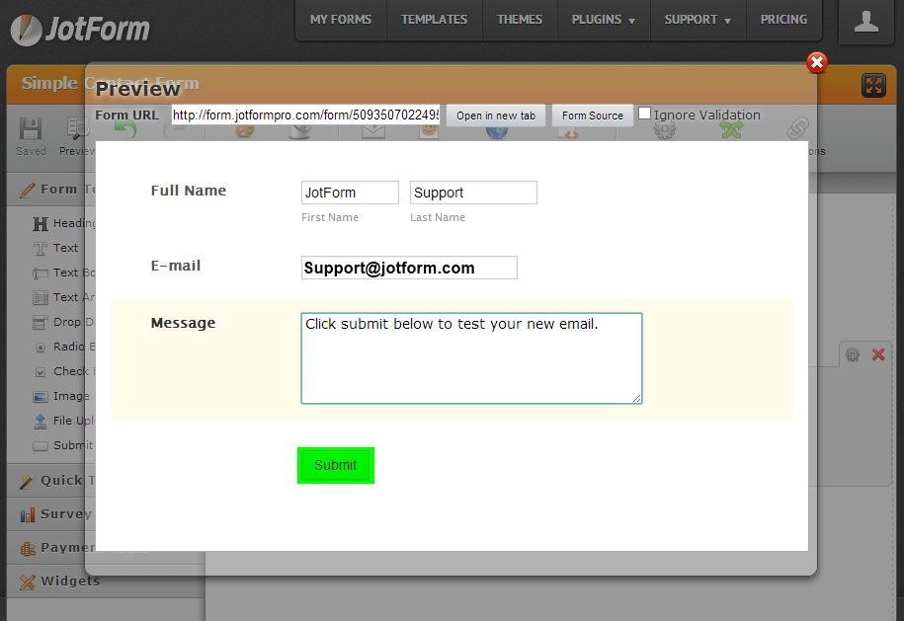Delete field using red X icon
The width and height of the screenshot is (904, 621).
pos(877,354)
